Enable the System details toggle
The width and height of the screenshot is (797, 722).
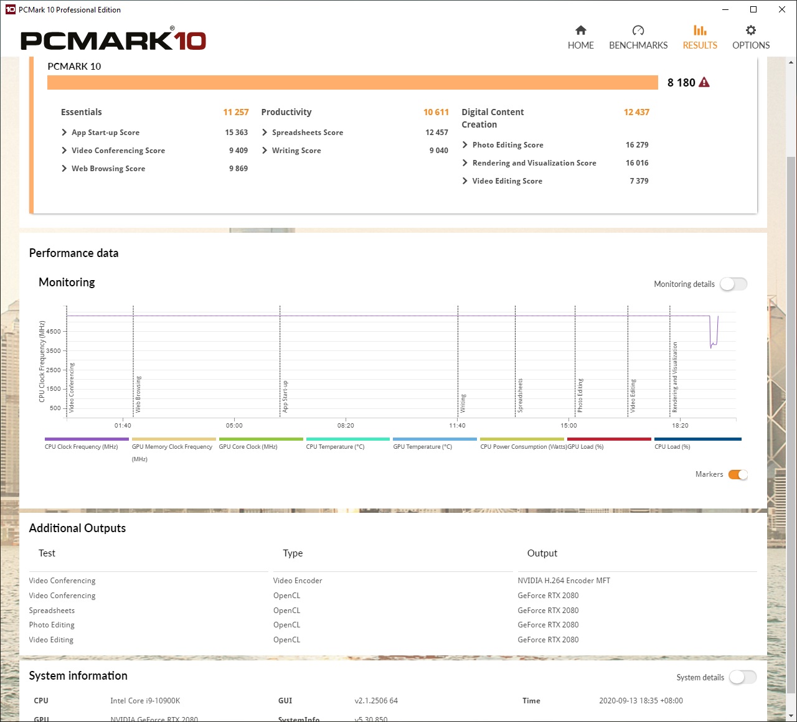click(x=742, y=677)
